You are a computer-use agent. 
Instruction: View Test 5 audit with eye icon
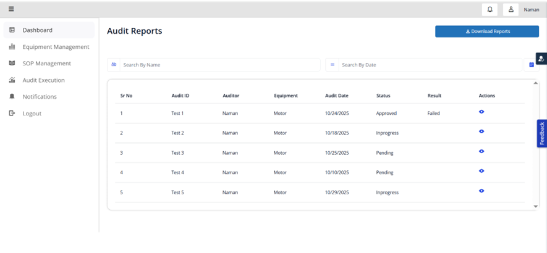click(x=481, y=191)
